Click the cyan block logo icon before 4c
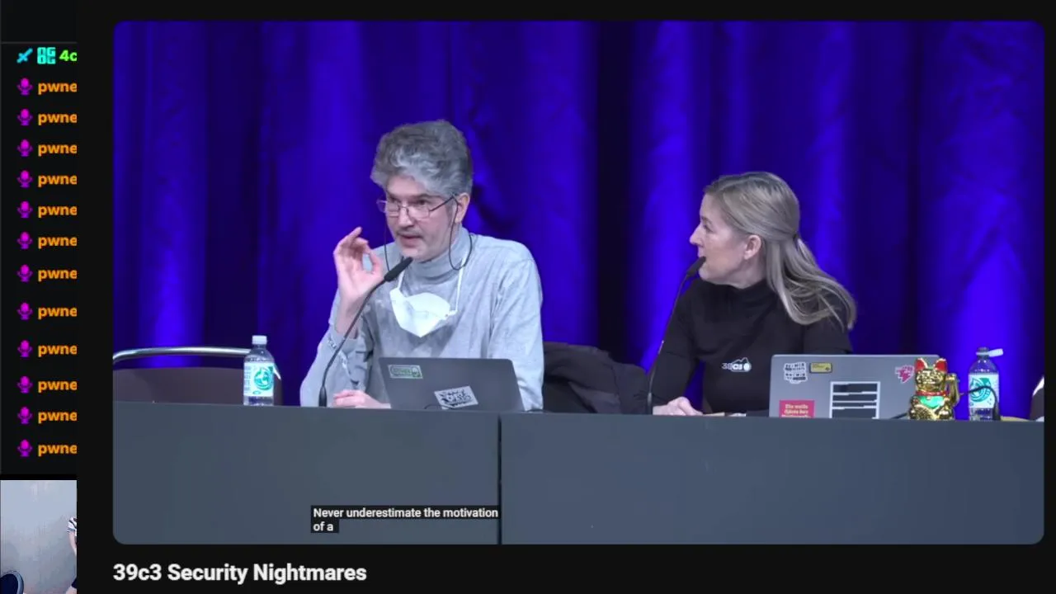This screenshot has height=594, width=1056. (46, 55)
